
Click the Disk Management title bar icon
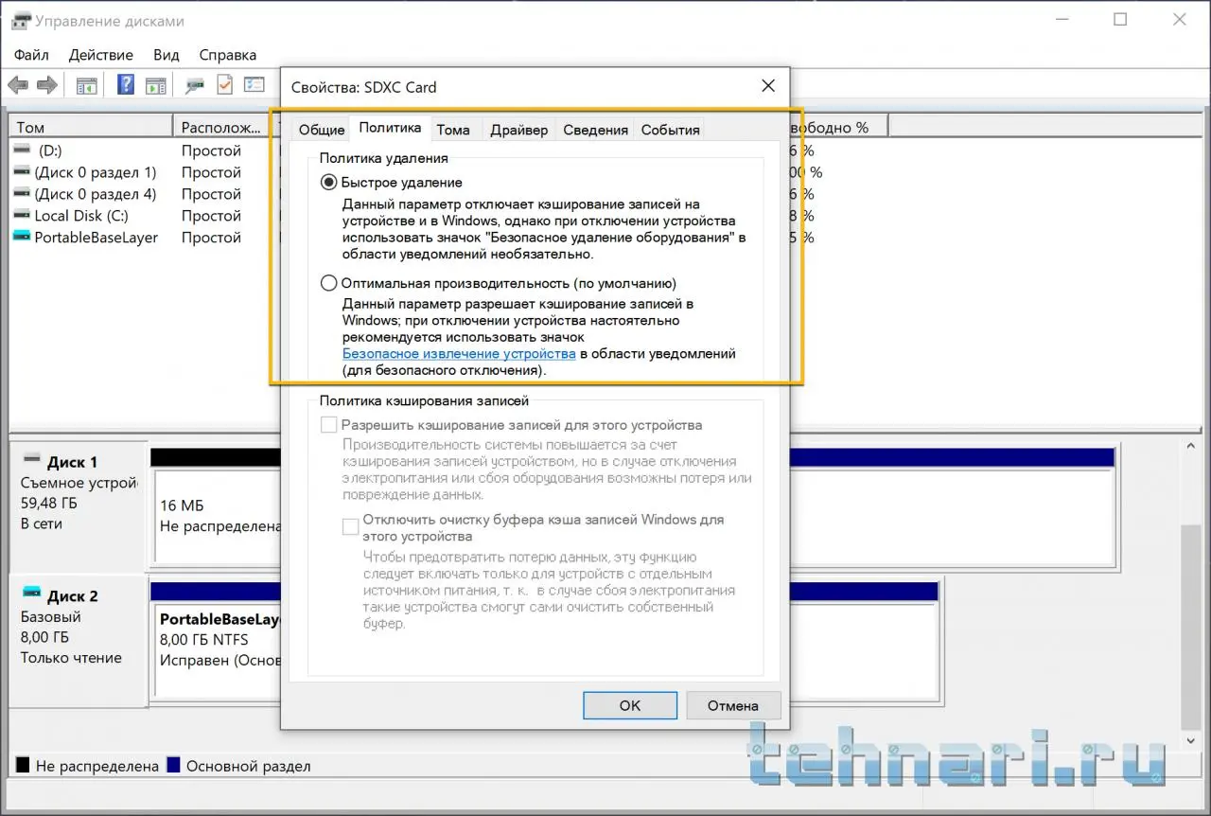point(20,21)
